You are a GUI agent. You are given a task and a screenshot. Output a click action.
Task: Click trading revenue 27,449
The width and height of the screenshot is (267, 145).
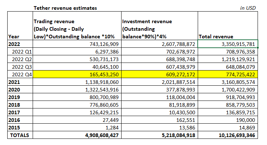(77, 120)
